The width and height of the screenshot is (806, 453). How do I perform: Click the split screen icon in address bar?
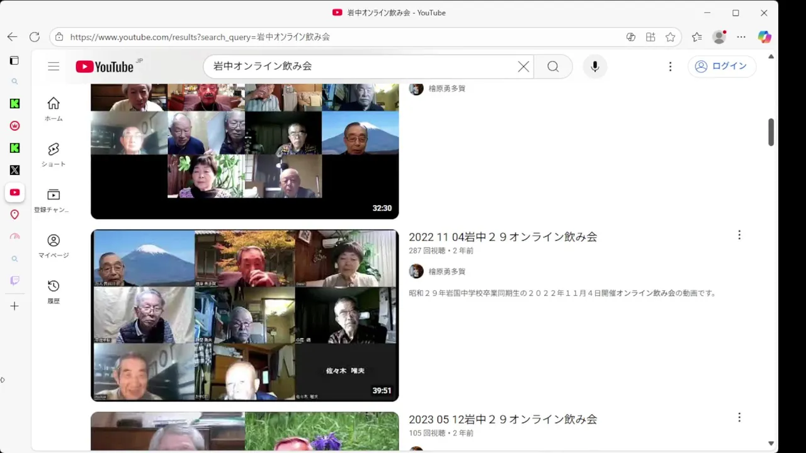click(x=650, y=37)
